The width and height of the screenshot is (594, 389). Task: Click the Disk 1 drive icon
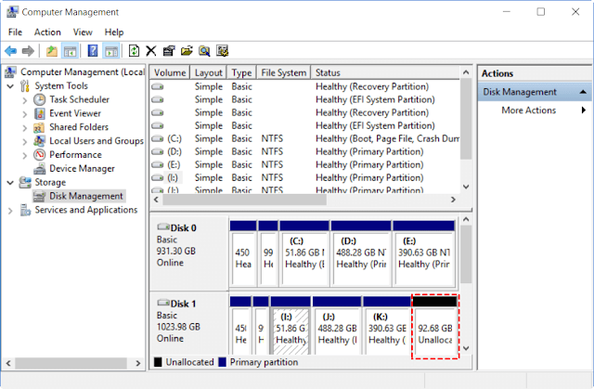pos(163,303)
